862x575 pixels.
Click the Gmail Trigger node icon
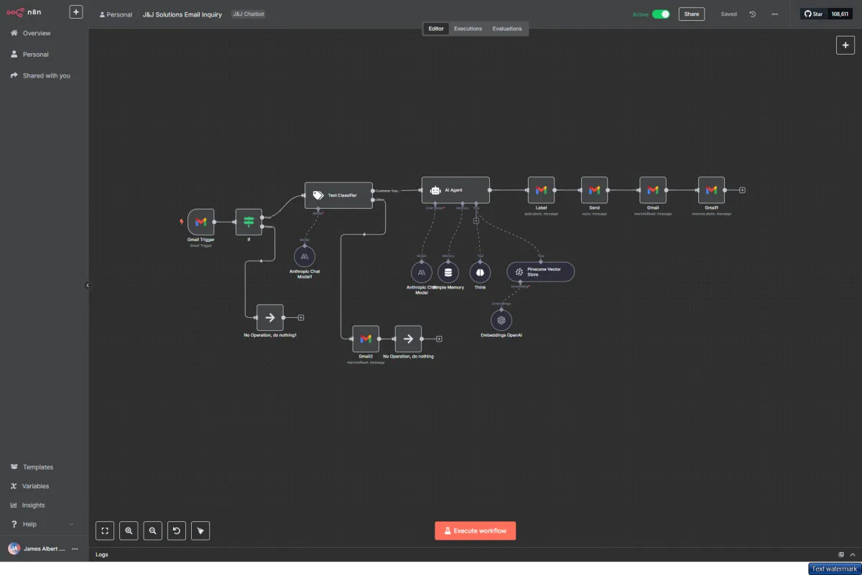point(200,222)
